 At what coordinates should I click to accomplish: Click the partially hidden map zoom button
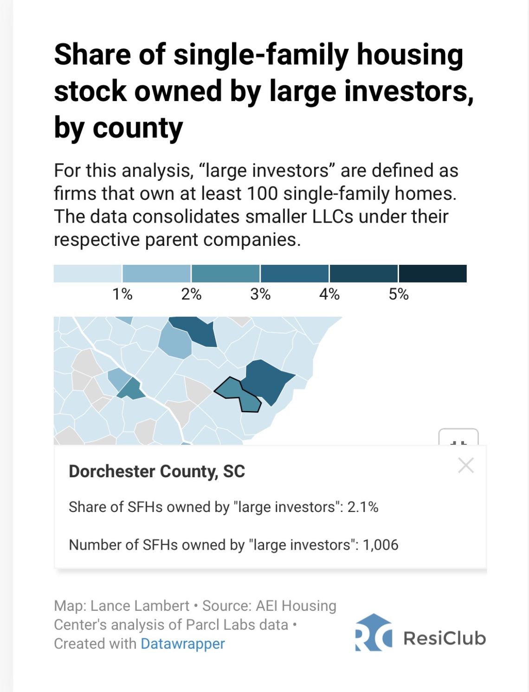pyautogui.click(x=458, y=437)
